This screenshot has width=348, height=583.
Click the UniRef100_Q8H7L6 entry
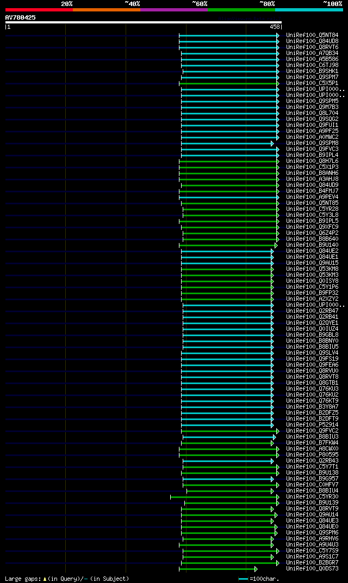312,161
